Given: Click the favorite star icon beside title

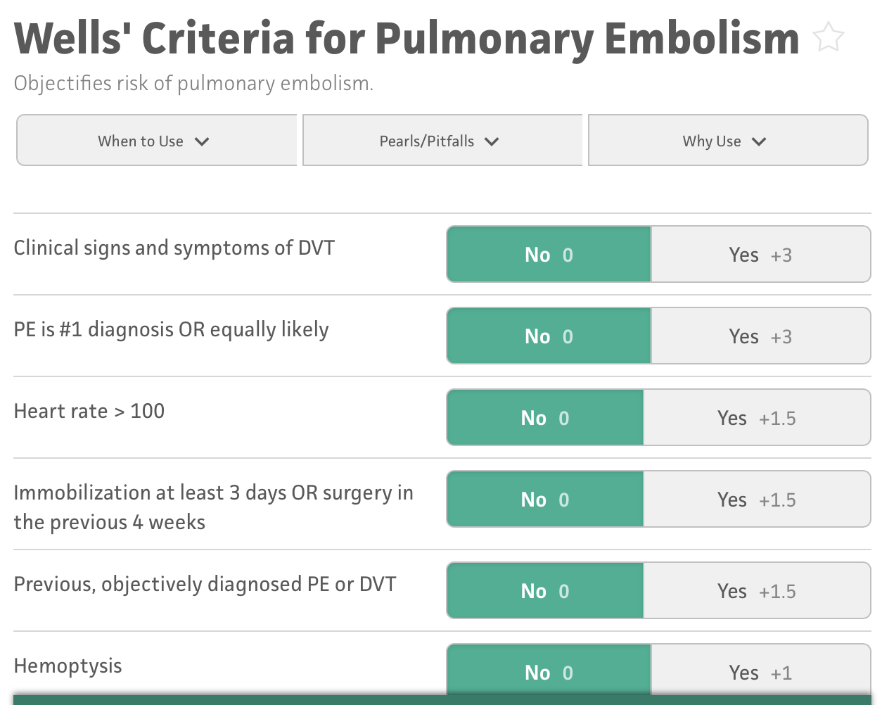Looking at the screenshot, I should tap(828, 37).
